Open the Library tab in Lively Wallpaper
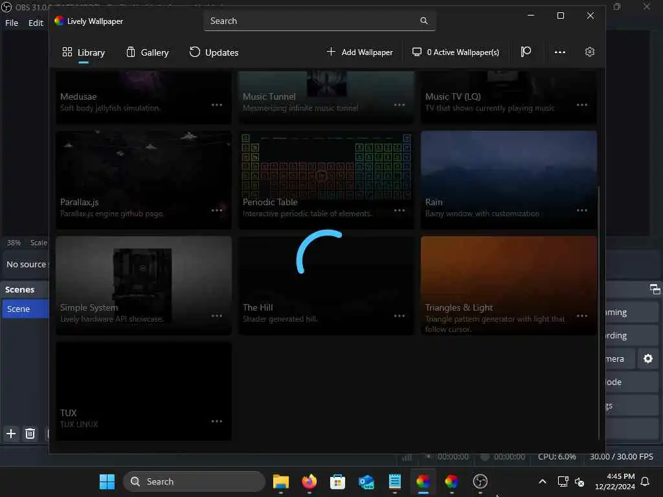 coord(84,52)
